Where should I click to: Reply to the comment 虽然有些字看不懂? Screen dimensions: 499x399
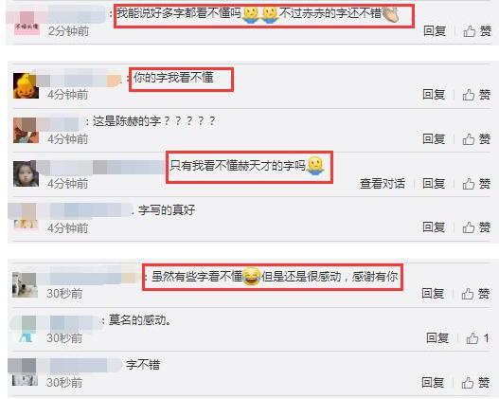(x=433, y=294)
